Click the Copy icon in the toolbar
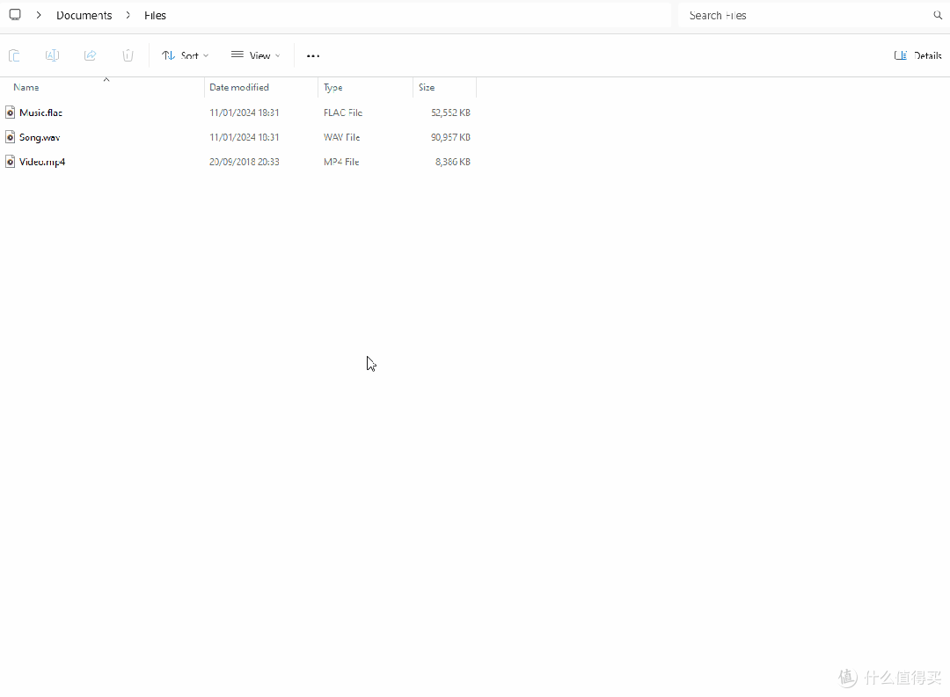 point(15,55)
